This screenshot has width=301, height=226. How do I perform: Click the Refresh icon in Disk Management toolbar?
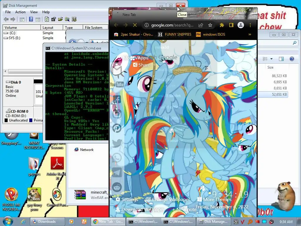(x=47, y=19)
